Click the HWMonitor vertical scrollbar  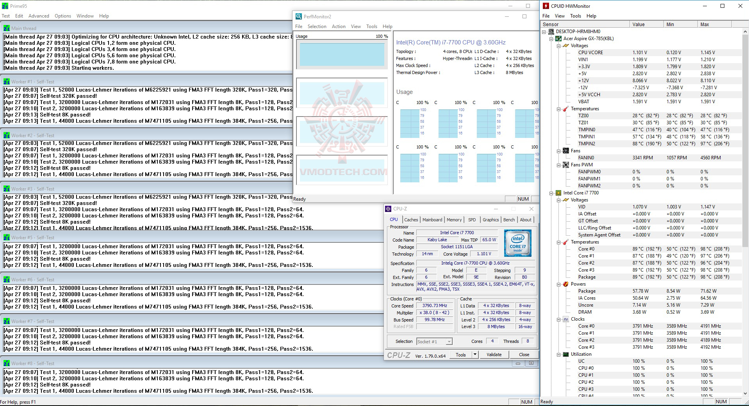745,213
